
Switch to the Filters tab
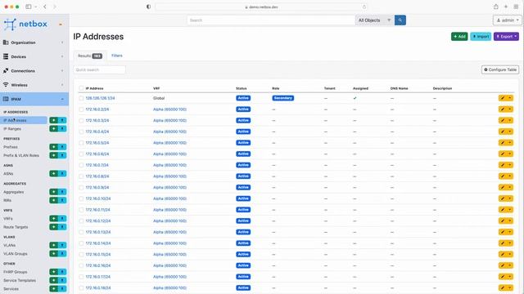click(x=116, y=56)
